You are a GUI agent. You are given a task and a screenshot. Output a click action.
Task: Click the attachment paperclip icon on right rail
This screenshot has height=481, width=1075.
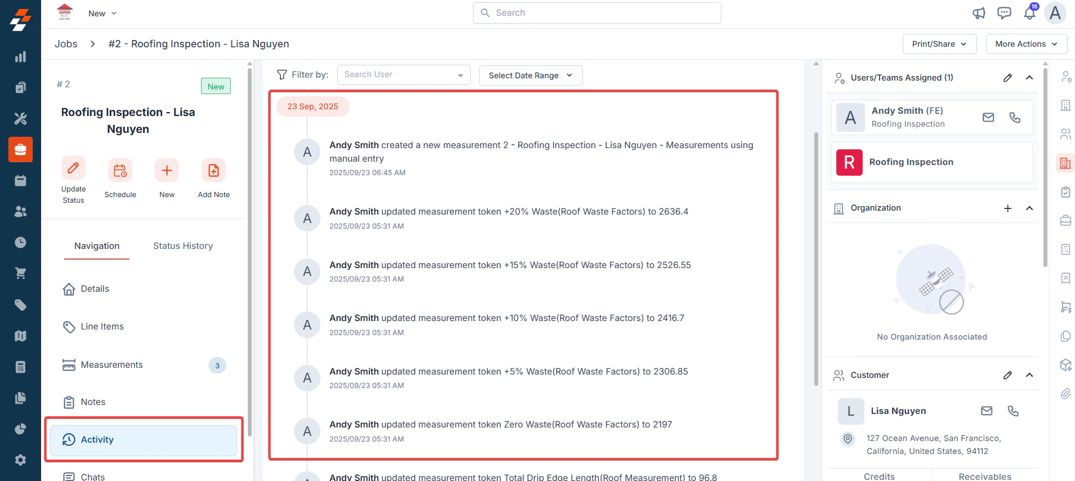point(1065,394)
